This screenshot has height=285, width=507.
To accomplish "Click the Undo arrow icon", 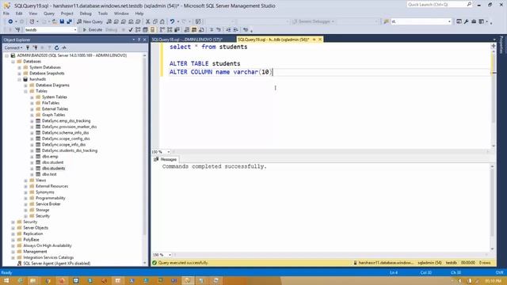I will click(172, 21).
